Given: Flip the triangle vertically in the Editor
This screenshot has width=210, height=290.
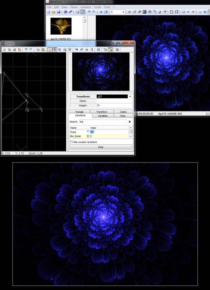Looking at the screenshot, I should 92,49.
